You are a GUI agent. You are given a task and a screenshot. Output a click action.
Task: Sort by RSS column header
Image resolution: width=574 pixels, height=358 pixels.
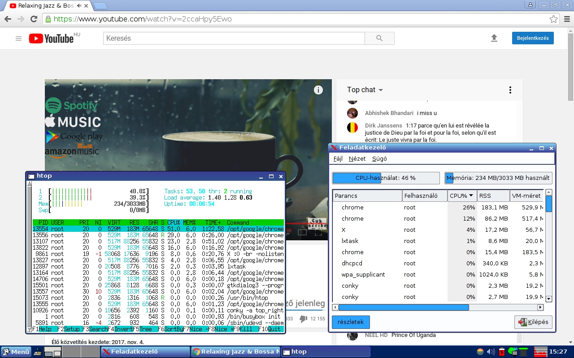point(493,196)
